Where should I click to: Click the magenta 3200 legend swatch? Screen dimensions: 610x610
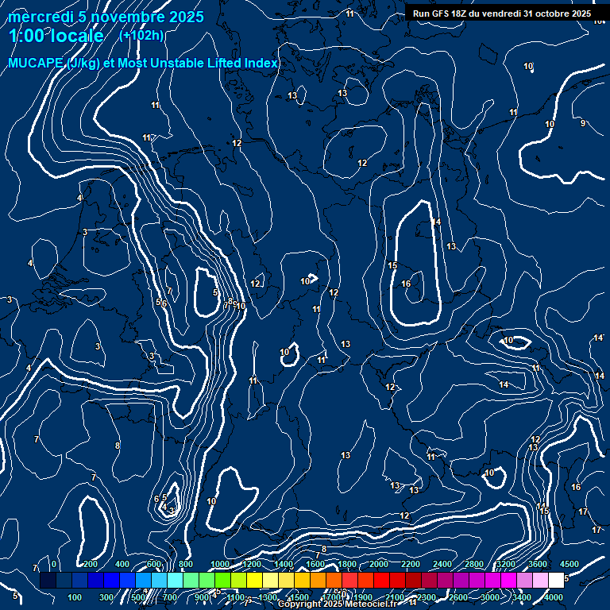pos(492,581)
